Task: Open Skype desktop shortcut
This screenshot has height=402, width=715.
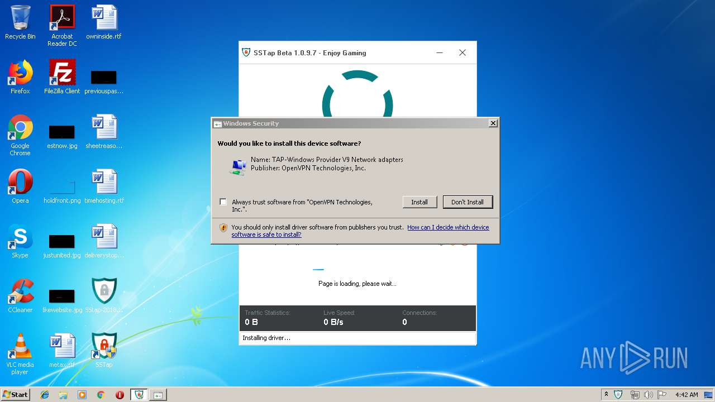Action: click(x=20, y=241)
